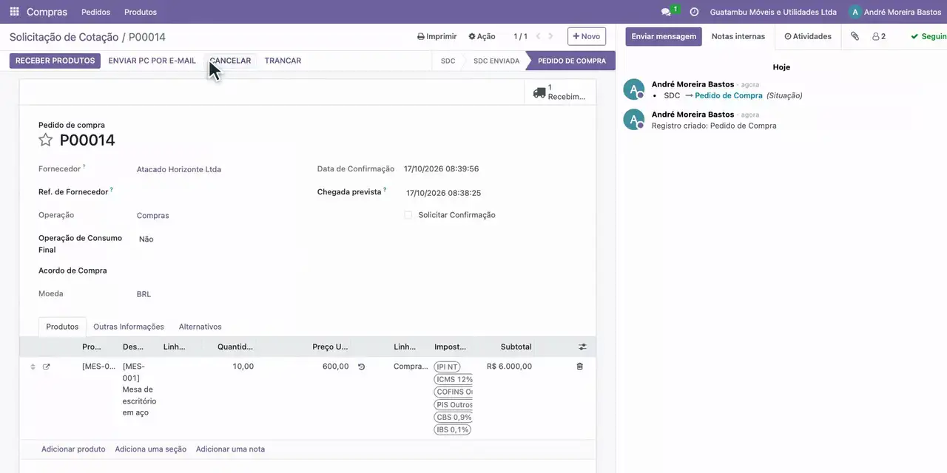
Task: Switch to the Alternativos tab
Action: pyautogui.click(x=200, y=327)
